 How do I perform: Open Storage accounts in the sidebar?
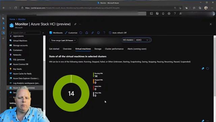pyautogui.click(x=20, y=45)
